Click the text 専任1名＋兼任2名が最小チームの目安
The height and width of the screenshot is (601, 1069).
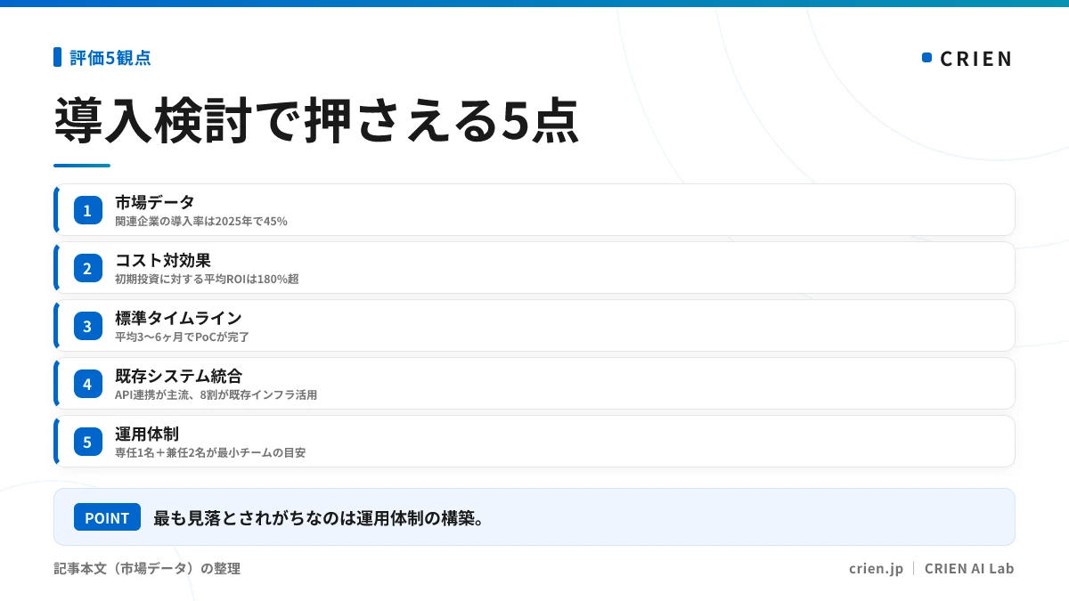tap(210, 452)
